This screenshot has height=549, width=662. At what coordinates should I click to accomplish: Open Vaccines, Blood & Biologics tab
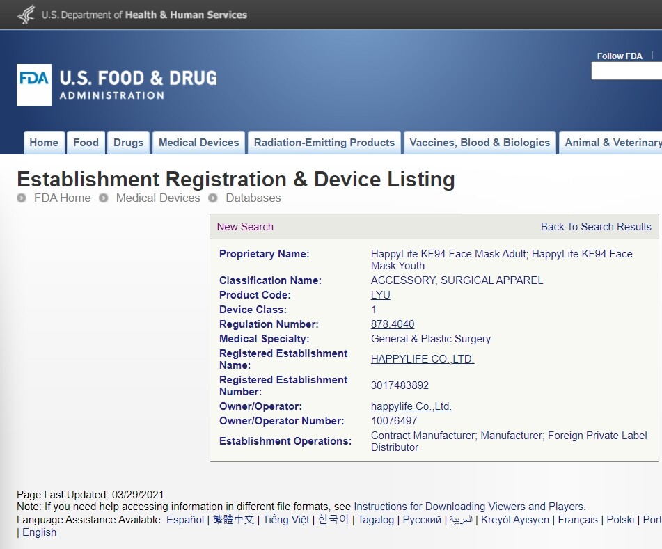[x=480, y=143]
